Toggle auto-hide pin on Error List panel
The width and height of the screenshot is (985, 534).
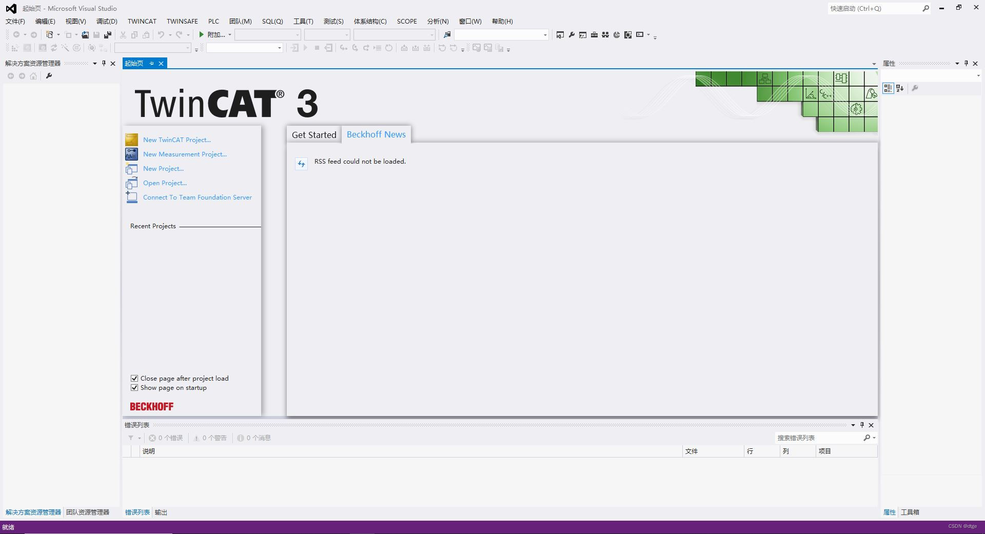pyautogui.click(x=862, y=425)
